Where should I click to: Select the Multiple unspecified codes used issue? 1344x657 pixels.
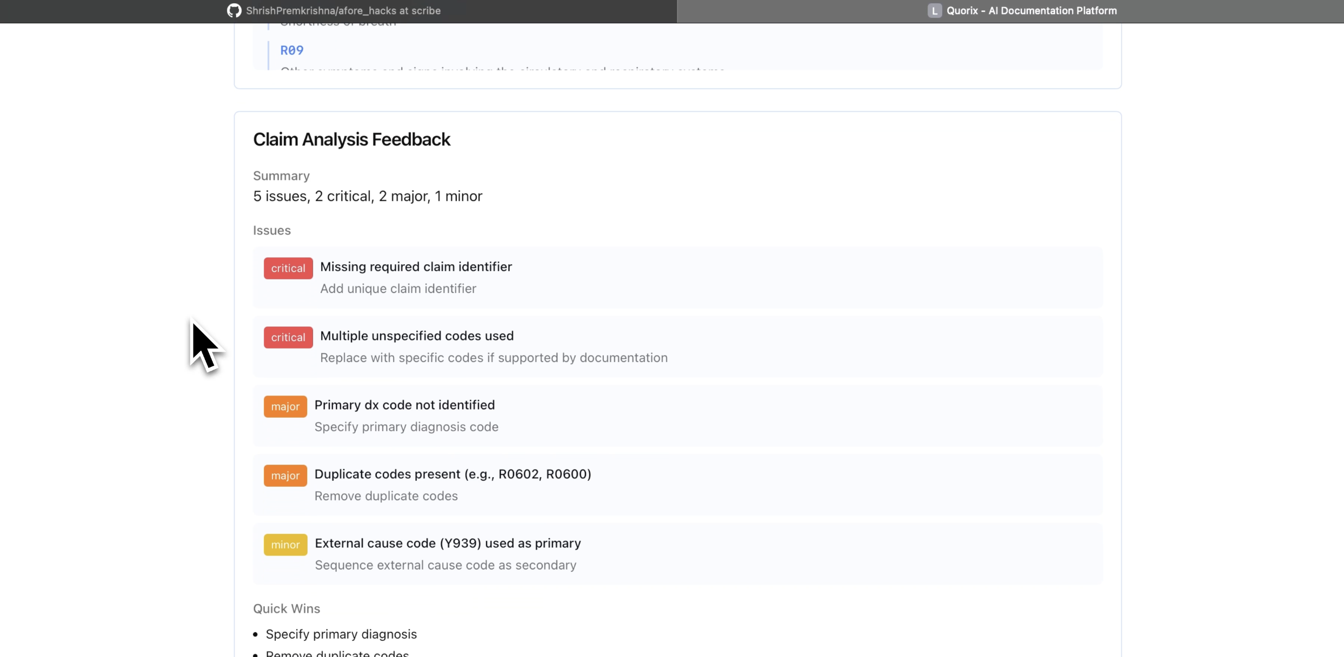coord(416,336)
